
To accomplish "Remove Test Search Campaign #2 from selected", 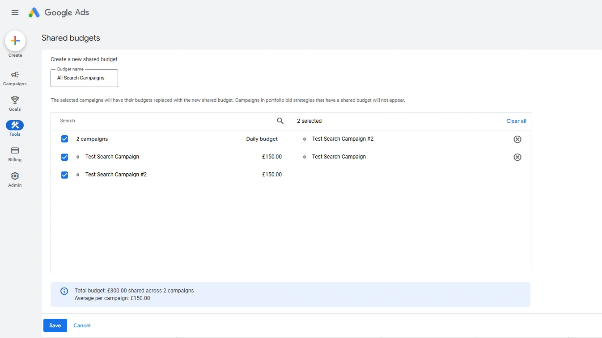I will point(517,139).
